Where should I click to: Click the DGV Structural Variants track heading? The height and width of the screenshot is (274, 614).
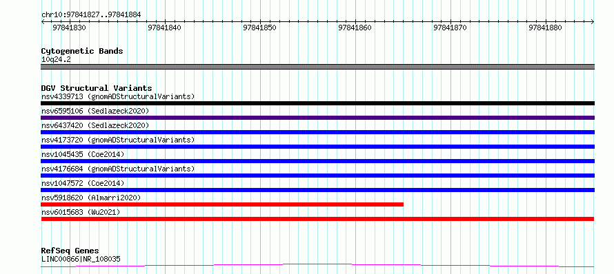(97, 88)
